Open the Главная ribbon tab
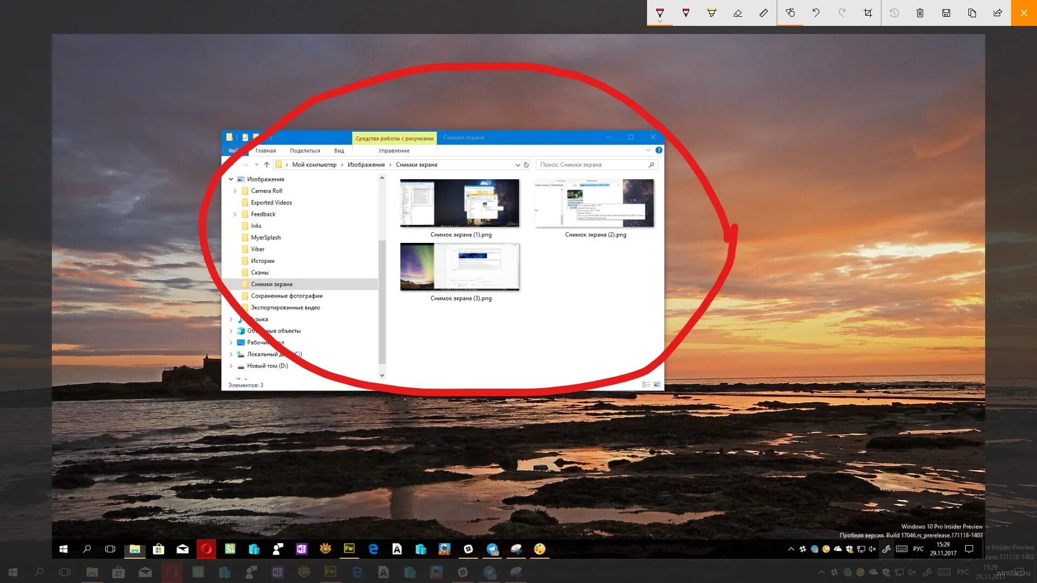 264,150
